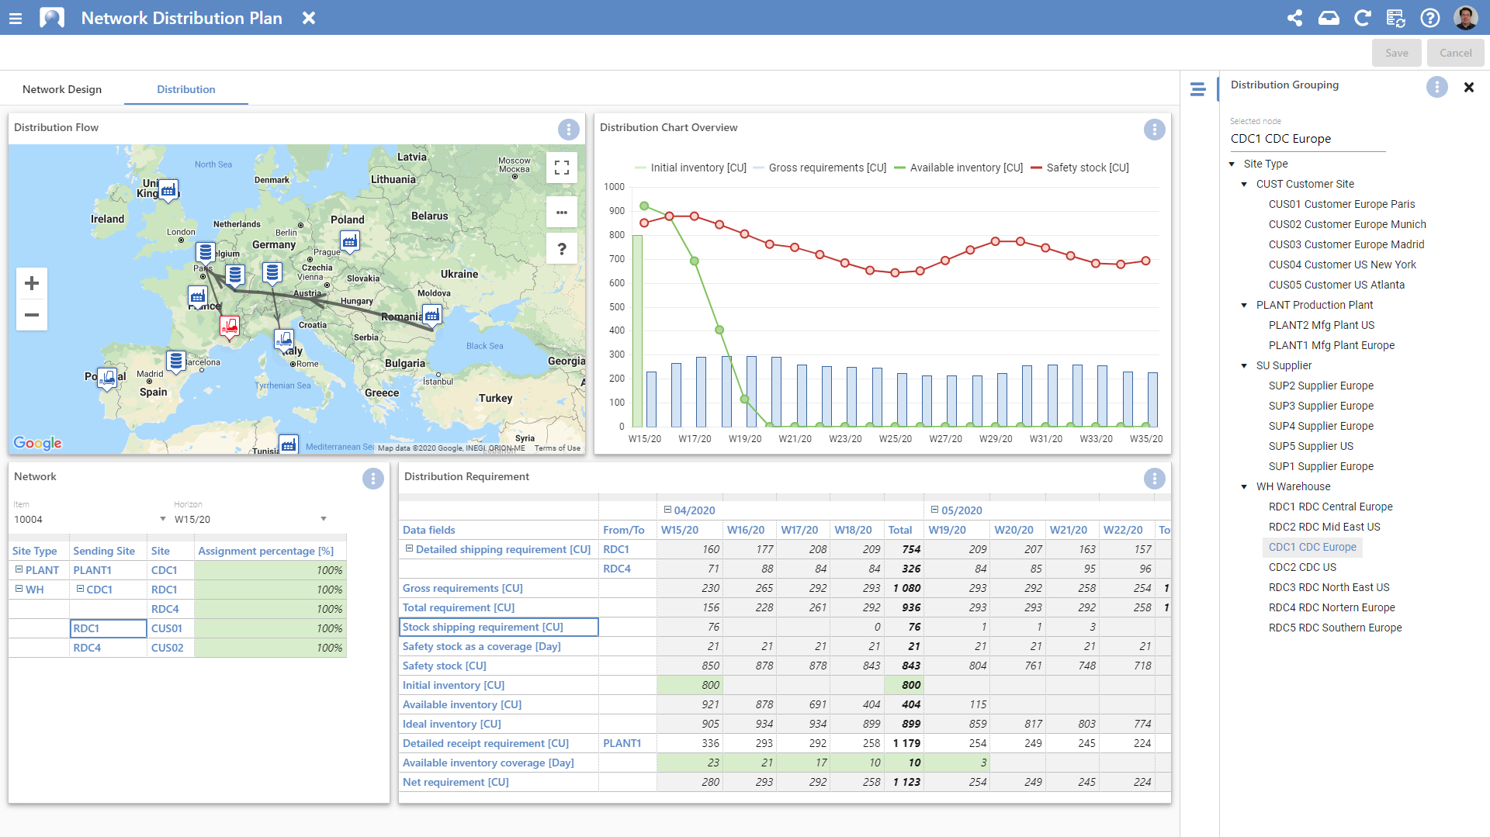Collapse the Detailed shipping requirement row
This screenshot has width=1490, height=837.
[x=409, y=549]
